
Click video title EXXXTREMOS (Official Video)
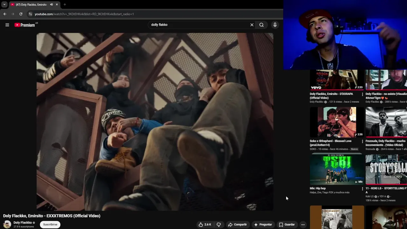click(x=52, y=216)
